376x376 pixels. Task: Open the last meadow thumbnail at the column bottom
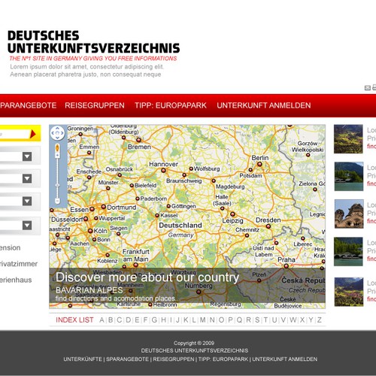(349, 292)
